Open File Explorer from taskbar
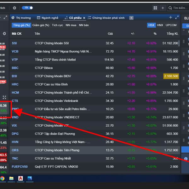 pos(11,178)
